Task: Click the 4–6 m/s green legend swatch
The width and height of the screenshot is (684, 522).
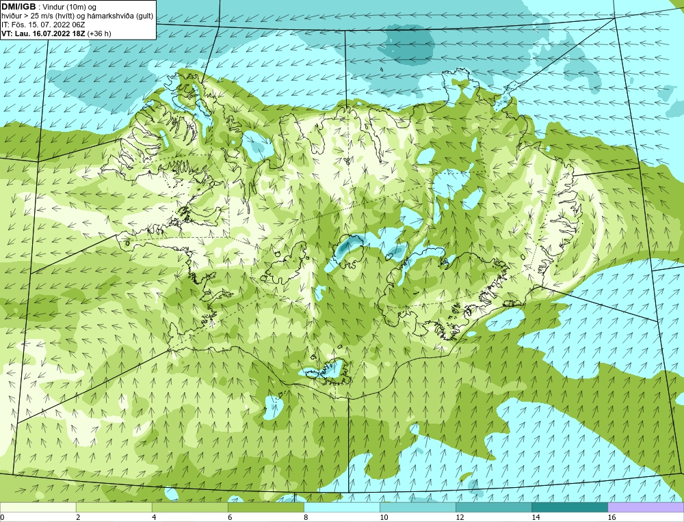Action: tap(189, 507)
